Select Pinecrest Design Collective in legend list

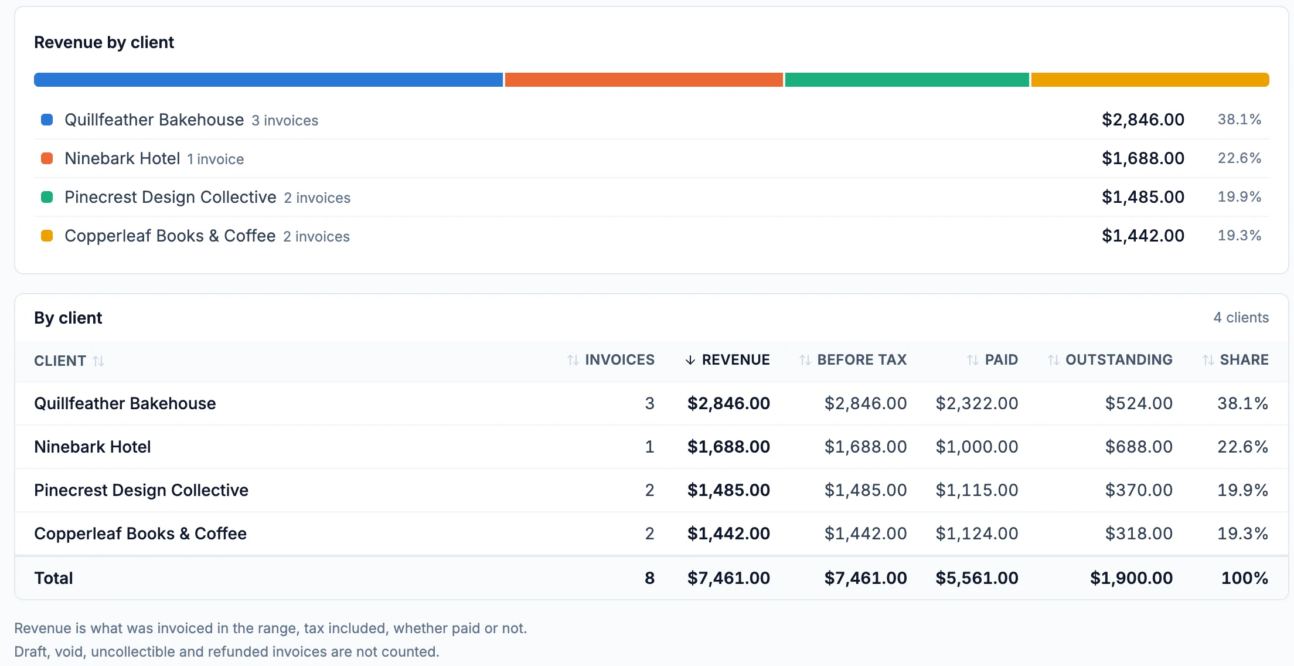tap(652, 197)
